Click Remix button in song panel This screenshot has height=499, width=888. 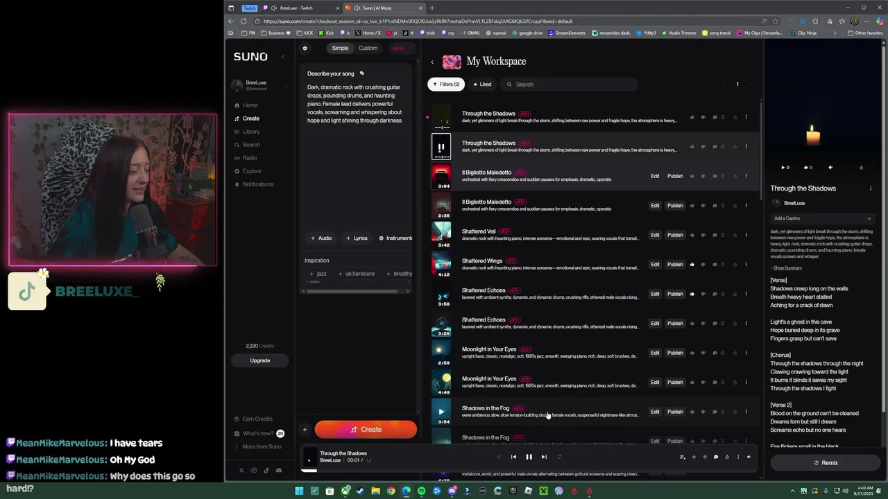826,463
